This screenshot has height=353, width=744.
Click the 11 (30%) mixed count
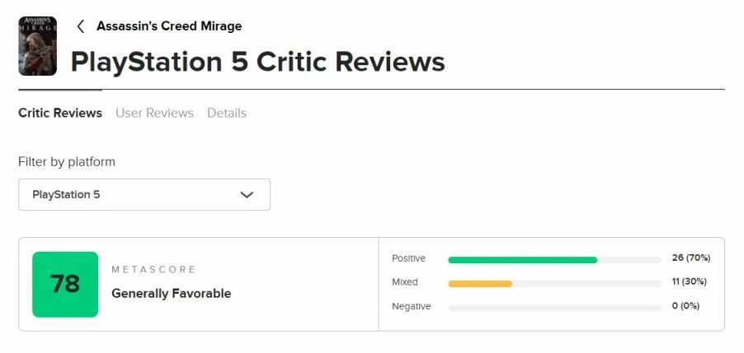(x=690, y=282)
